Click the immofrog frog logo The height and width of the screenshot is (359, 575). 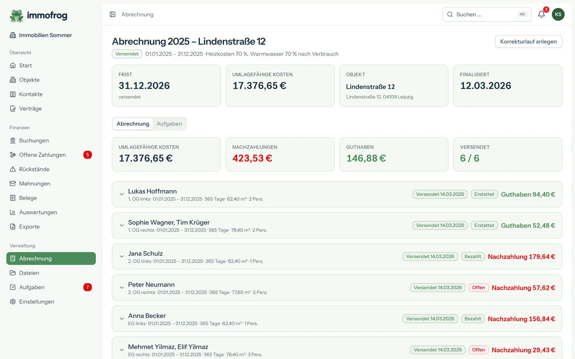[16, 16]
